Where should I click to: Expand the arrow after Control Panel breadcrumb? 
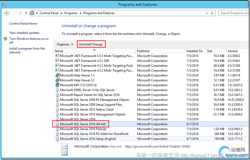(x=62, y=13)
